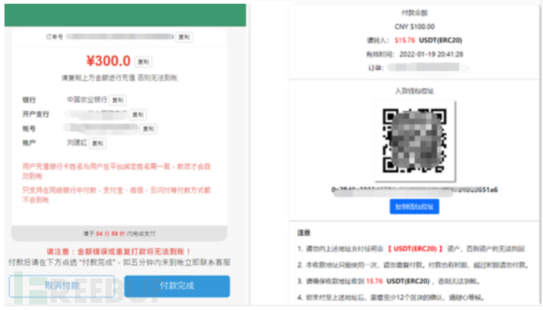
Task: Click validity time 2022-01-19 20:41:28
Action: [x=431, y=54]
